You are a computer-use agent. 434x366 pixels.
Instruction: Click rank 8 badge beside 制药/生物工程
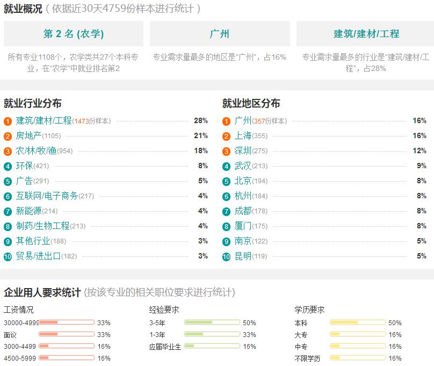coord(8,226)
